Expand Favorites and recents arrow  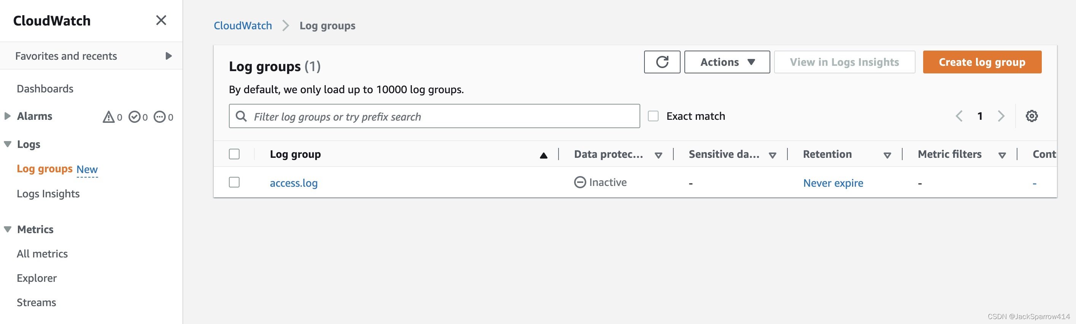click(x=168, y=56)
